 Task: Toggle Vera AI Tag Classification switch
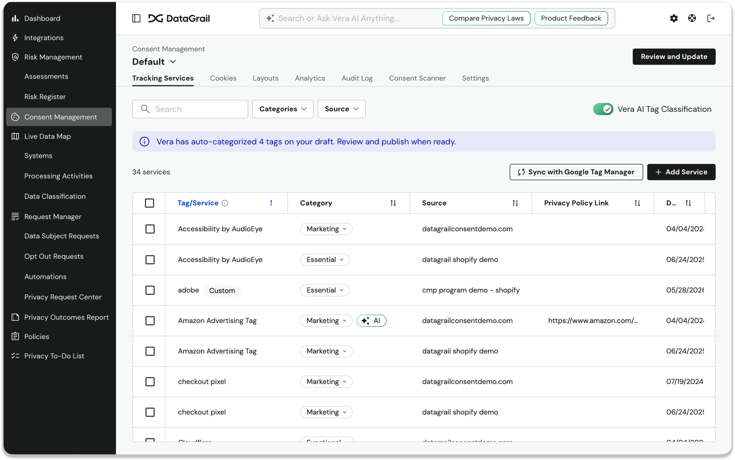click(x=603, y=109)
